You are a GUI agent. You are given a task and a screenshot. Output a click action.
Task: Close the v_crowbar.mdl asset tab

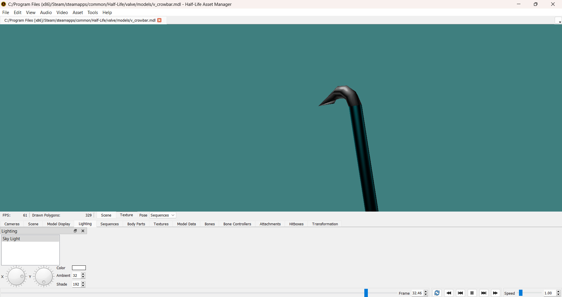click(159, 20)
